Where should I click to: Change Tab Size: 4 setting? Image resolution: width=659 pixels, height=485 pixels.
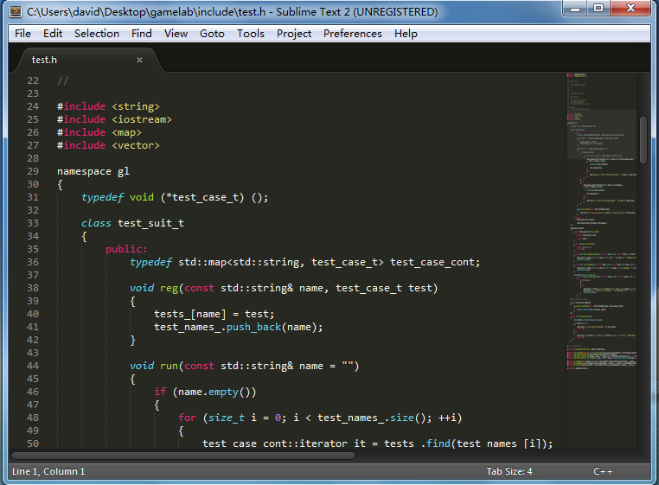coord(509,471)
